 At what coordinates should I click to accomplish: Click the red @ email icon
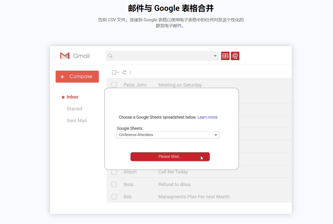pos(235,56)
